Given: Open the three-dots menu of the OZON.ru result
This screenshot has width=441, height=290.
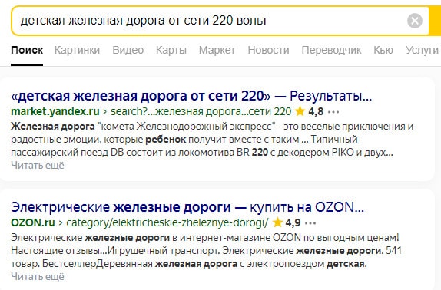Looking at the screenshot, I should (310, 223).
